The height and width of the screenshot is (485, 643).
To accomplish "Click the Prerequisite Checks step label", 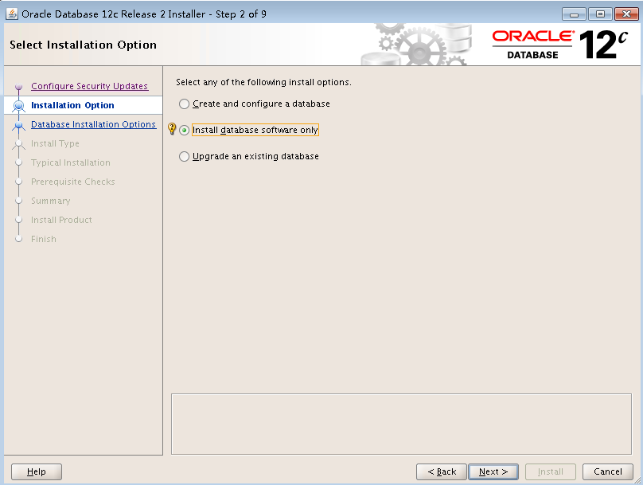I will pyautogui.click(x=73, y=182).
